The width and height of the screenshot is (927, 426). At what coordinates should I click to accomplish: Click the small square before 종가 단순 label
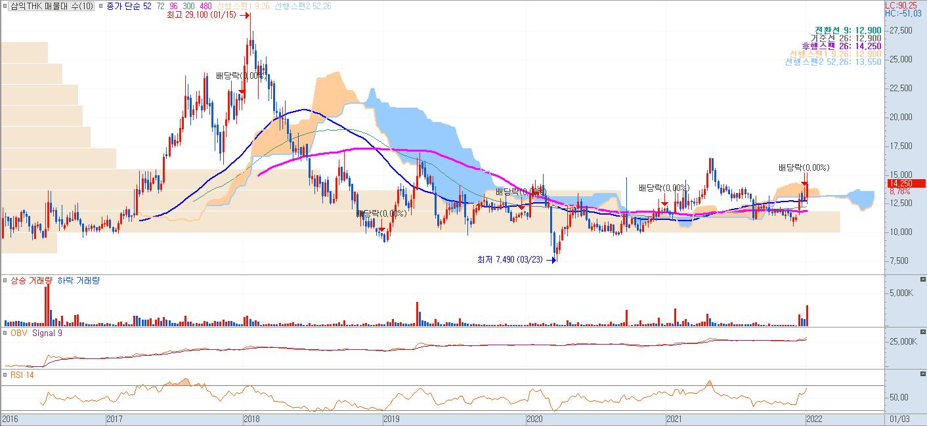tap(100, 5)
